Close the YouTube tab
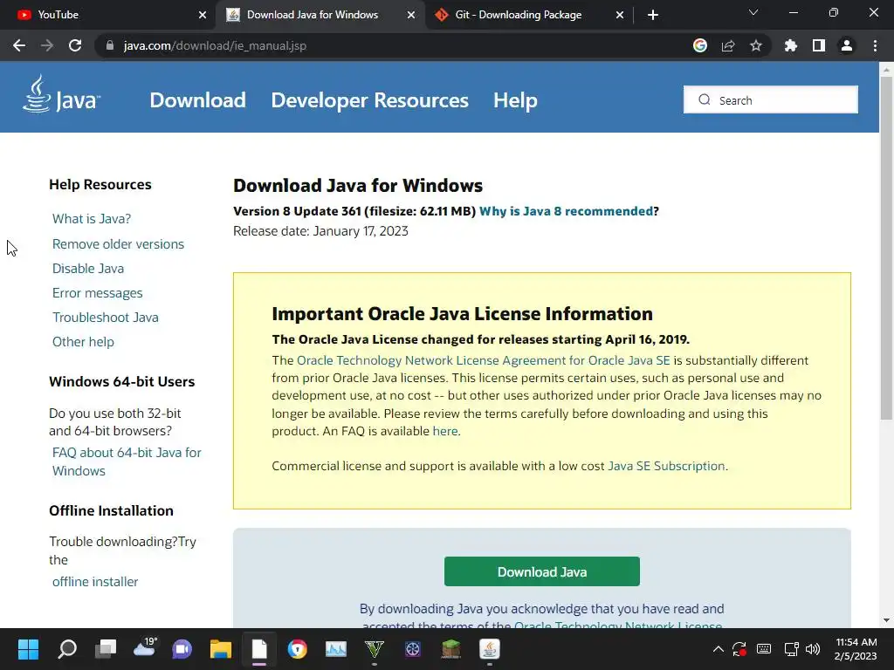 click(203, 15)
